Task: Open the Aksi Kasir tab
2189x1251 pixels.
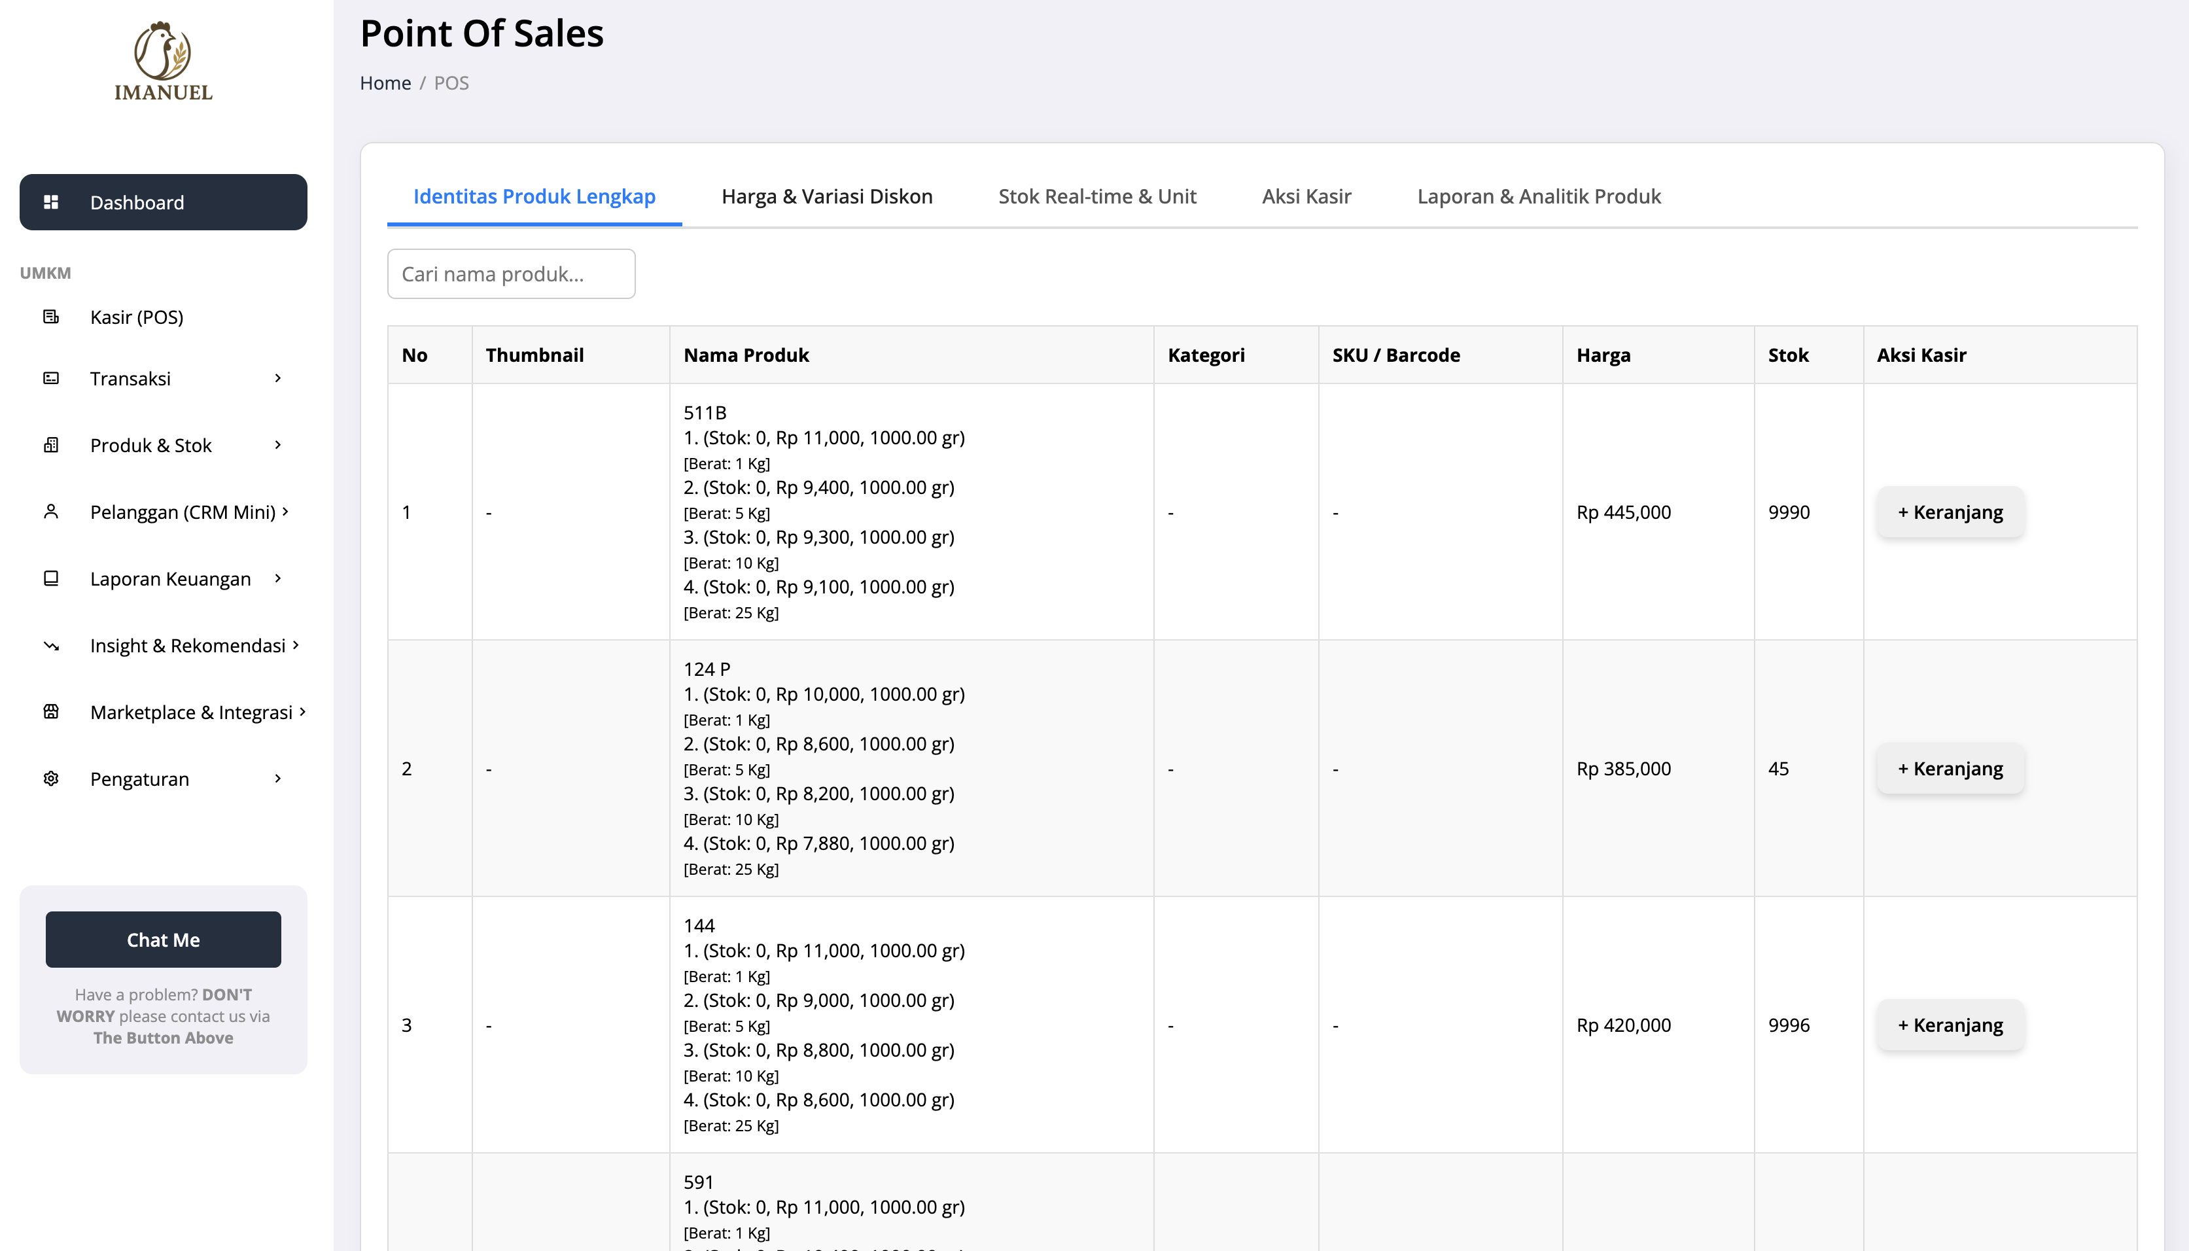Action: 1306,197
